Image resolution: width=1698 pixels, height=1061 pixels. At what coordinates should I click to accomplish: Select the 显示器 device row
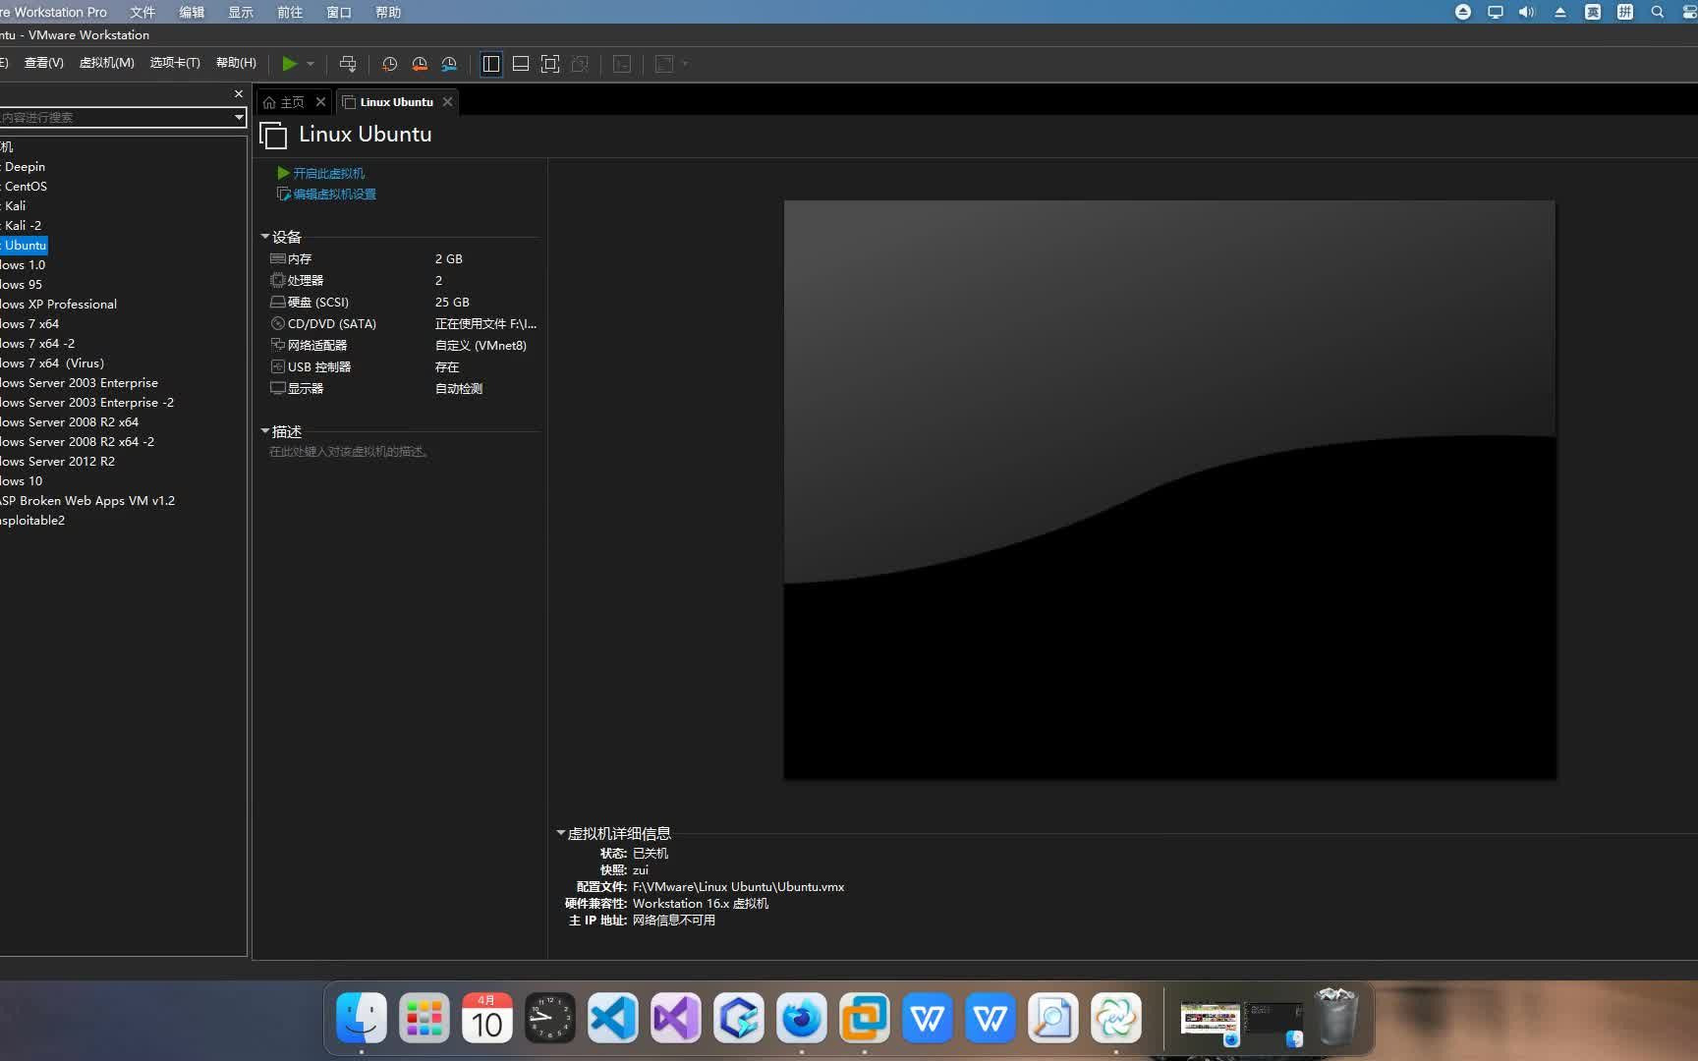point(404,389)
